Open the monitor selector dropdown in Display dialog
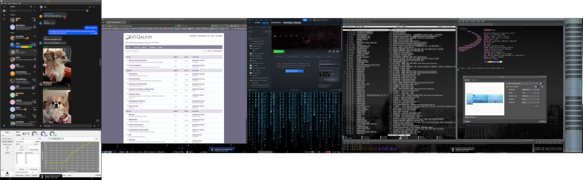Screen dimensions: 583x180 click(x=521, y=84)
